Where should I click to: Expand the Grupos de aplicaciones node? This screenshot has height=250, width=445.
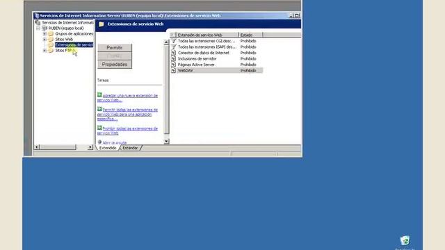pos(44,34)
